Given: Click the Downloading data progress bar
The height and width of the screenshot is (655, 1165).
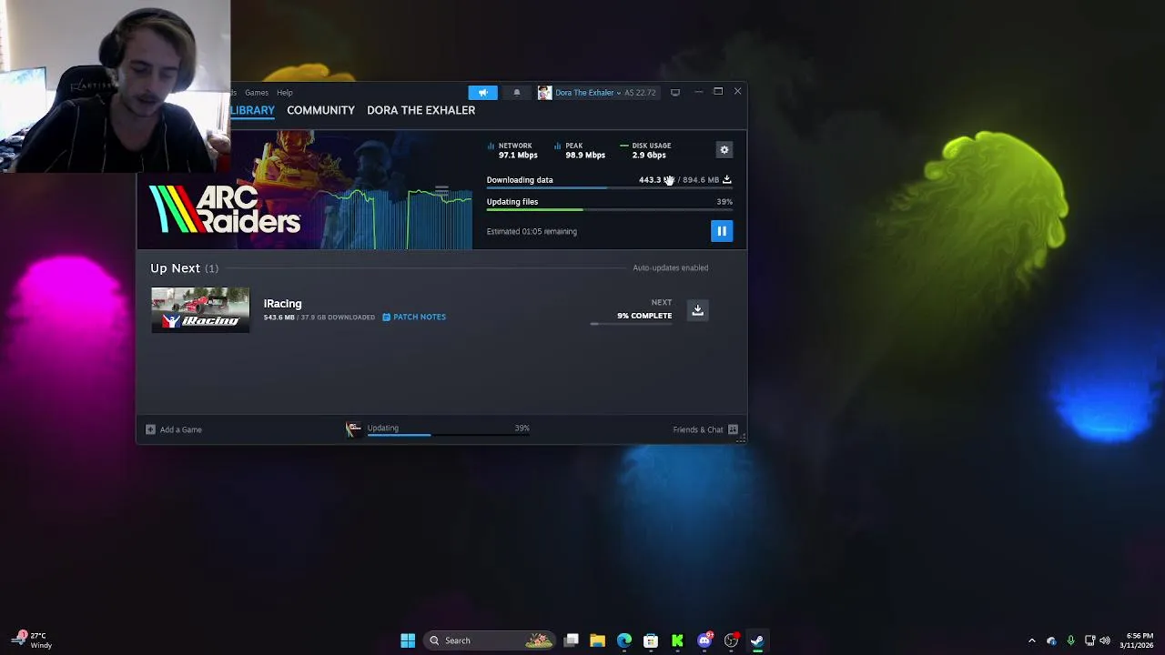Looking at the screenshot, I should (x=609, y=188).
